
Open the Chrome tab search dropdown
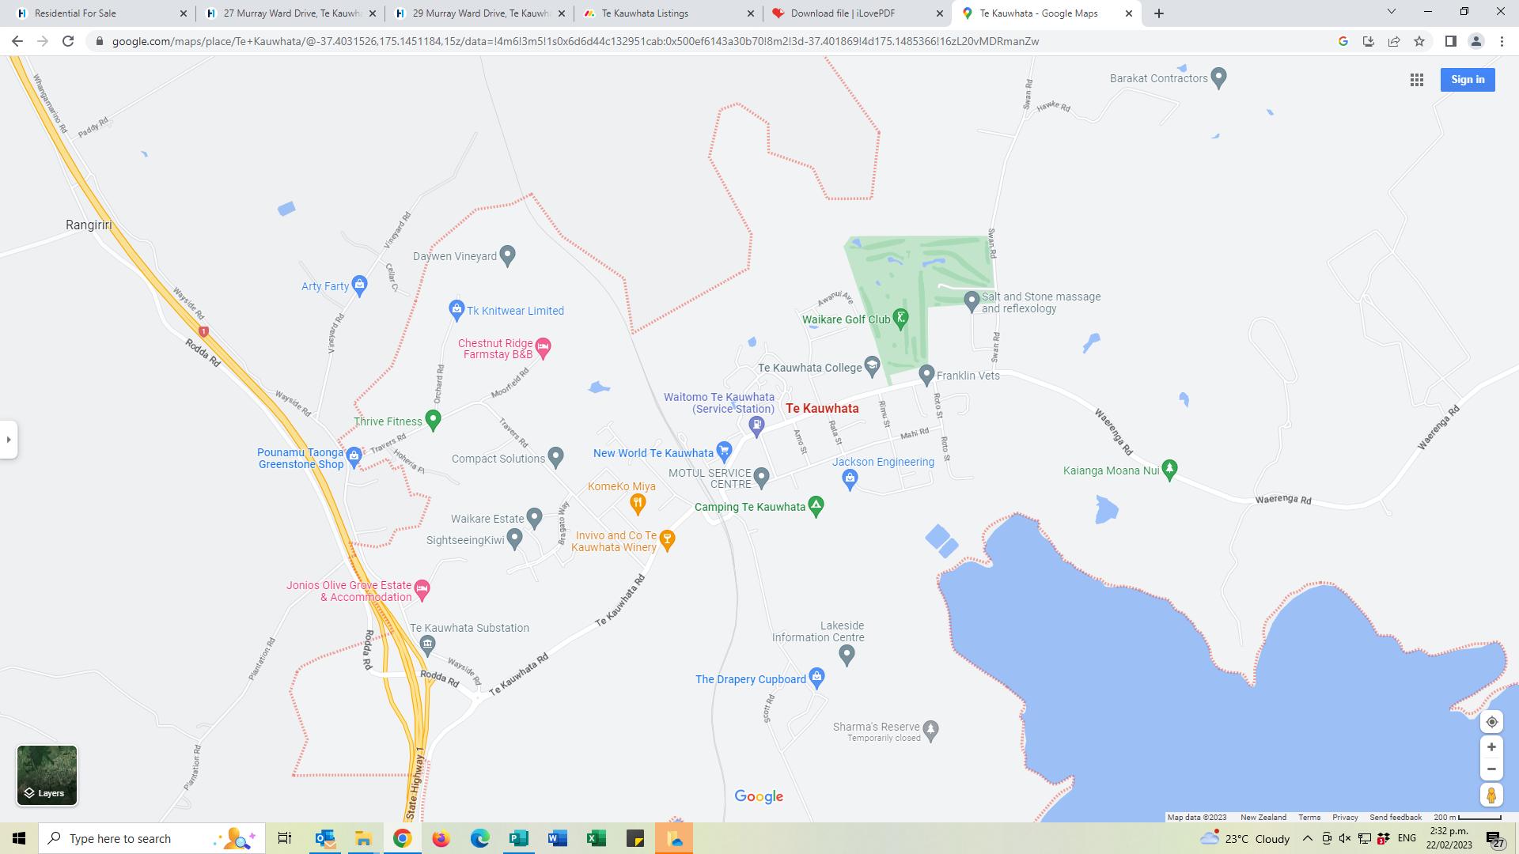pyautogui.click(x=1391, y=12)
